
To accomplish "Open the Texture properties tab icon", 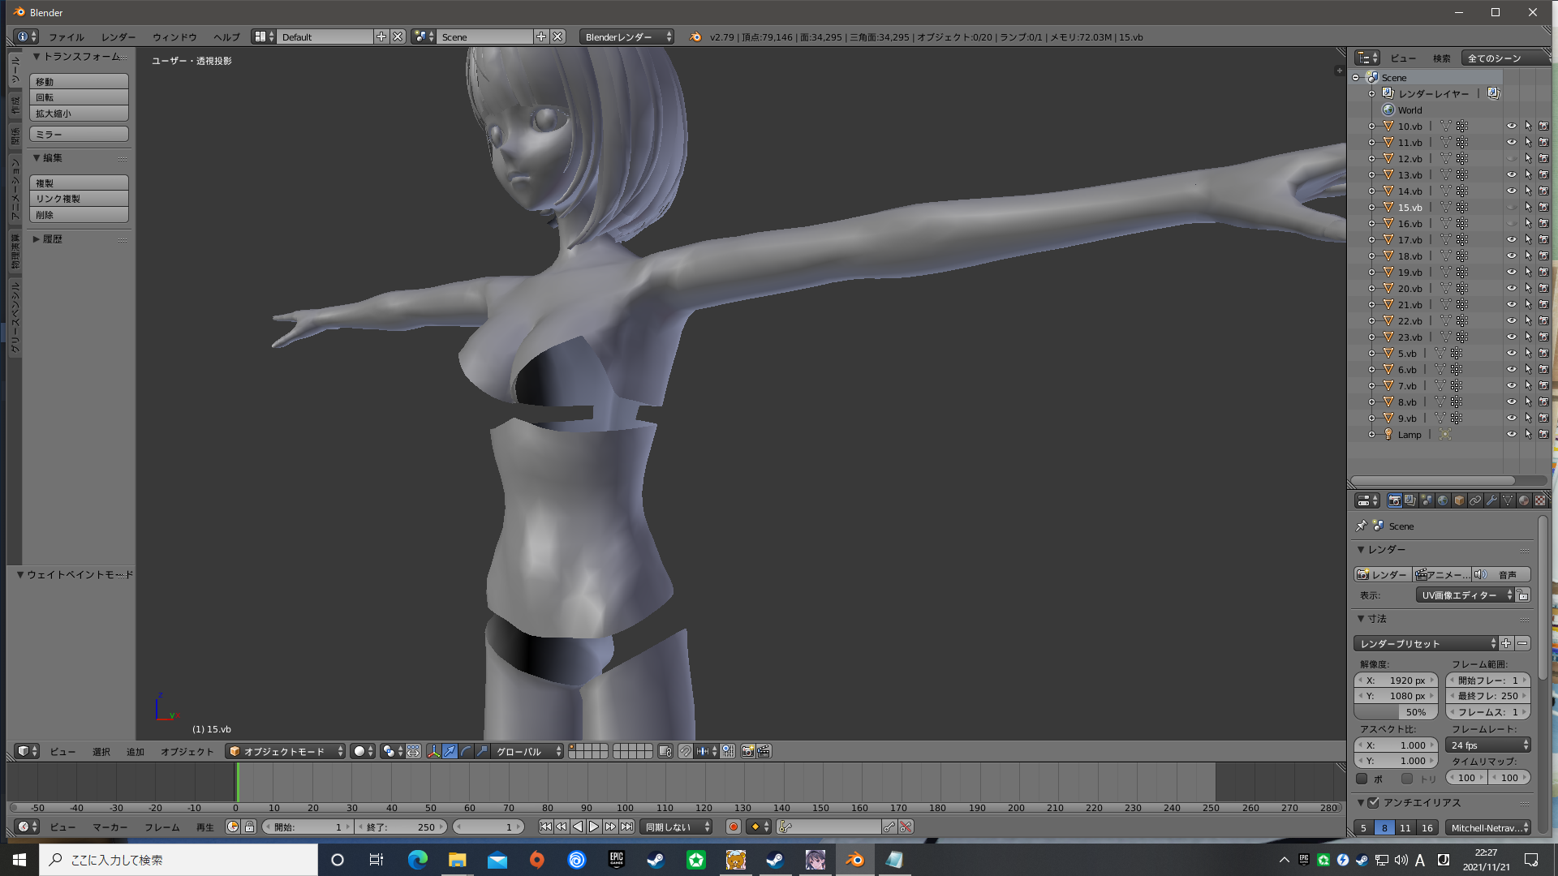I will [x=1540, y=500].
